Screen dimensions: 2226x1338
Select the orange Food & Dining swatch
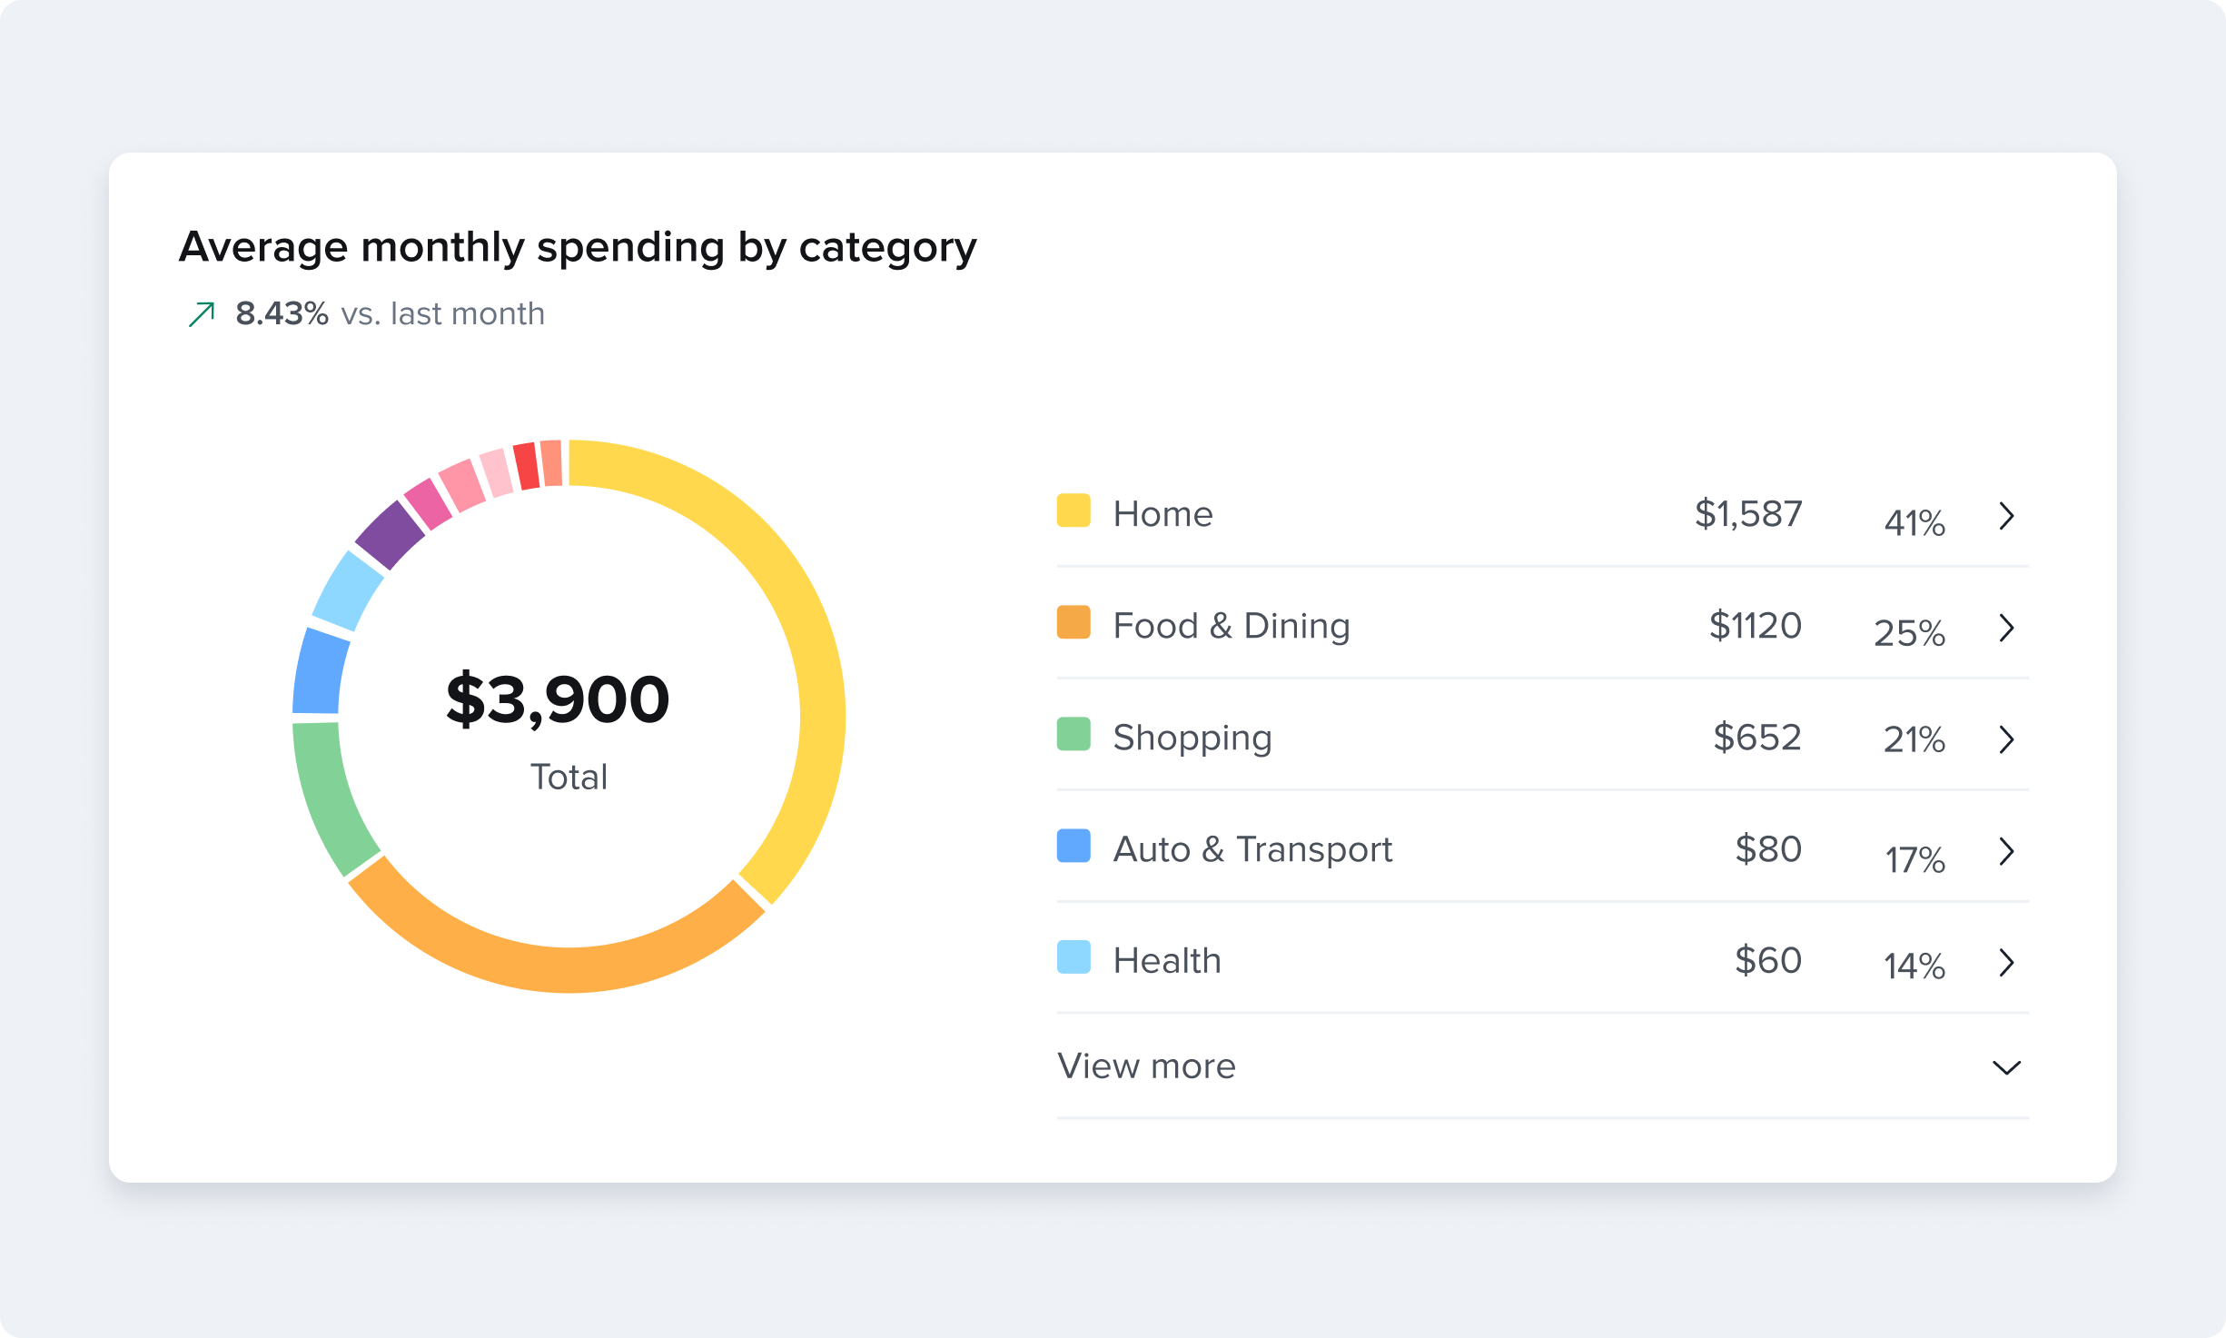click(1073, 622)
